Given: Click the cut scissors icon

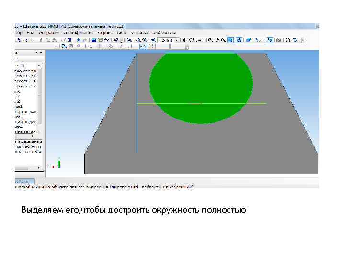Looking at the screenshot, I should click(41, 40).
